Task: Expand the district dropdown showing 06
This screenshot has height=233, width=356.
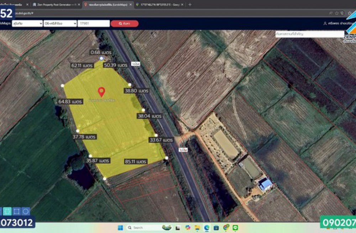Action: (x=59, y=23)
